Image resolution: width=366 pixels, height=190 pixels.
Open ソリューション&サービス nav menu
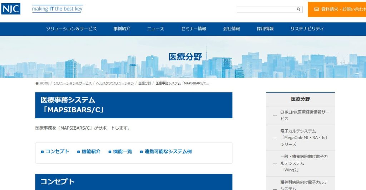click(x=71, y=29)
